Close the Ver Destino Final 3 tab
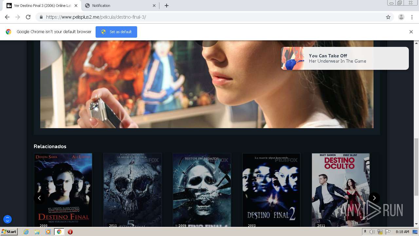 pos(76,6)
